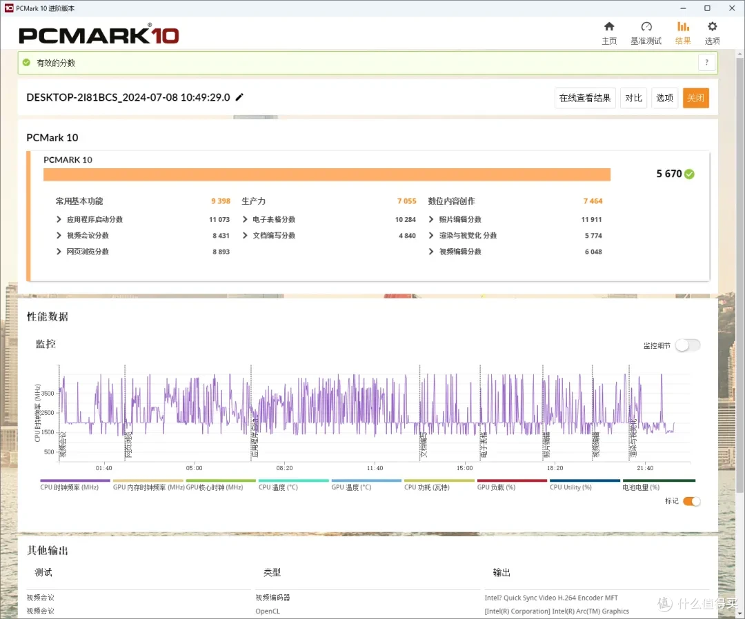
Task: Open options (选项) gear icon
Action: (712, 27)
